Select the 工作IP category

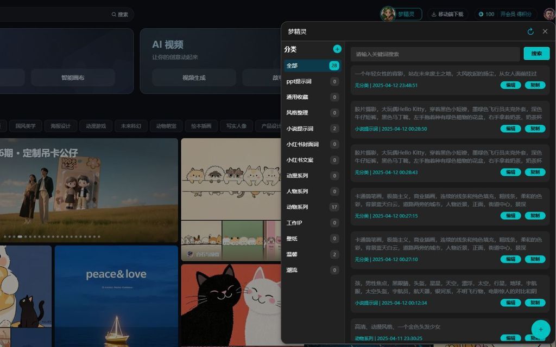click(312, 223)
